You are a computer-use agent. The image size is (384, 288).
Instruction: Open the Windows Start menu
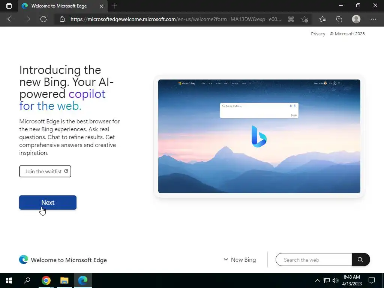pos(9,280)
